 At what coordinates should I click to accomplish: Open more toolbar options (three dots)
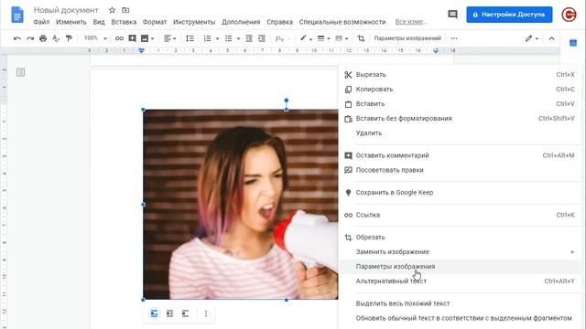click(x=454, y=38)
